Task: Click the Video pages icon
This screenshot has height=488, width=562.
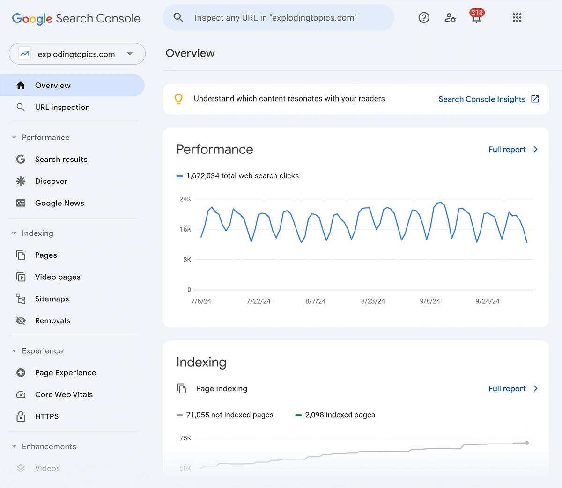Action: click(21, 277)
